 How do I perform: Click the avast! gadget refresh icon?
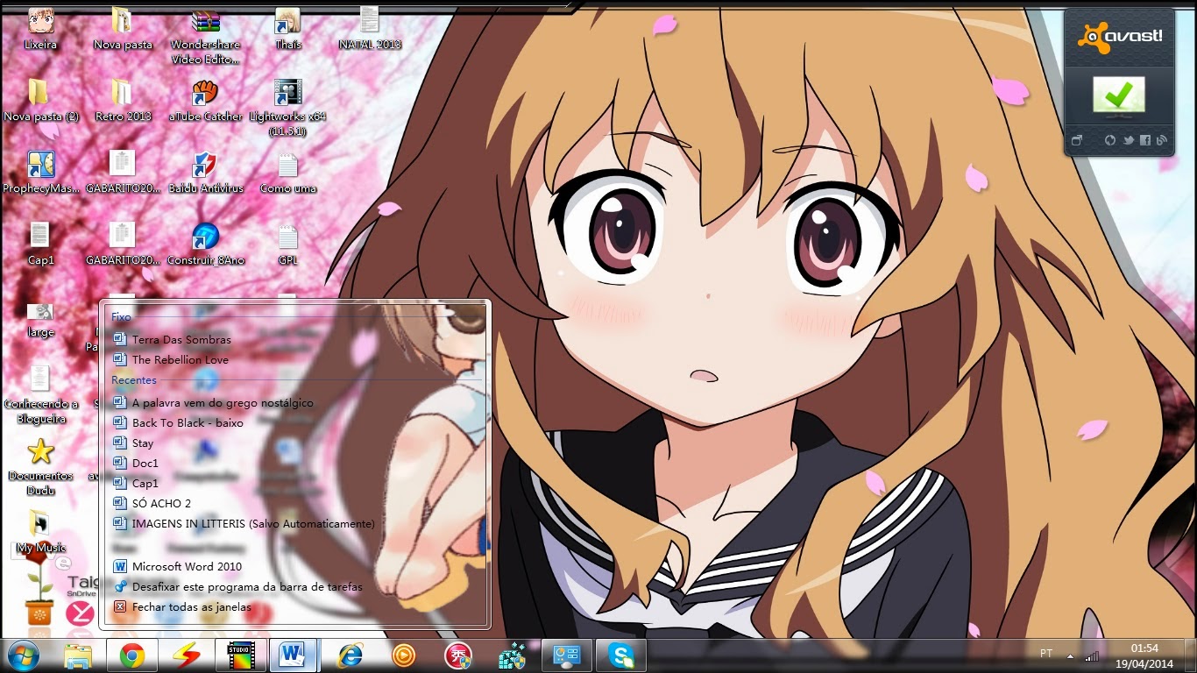[x=1110, y=140]
